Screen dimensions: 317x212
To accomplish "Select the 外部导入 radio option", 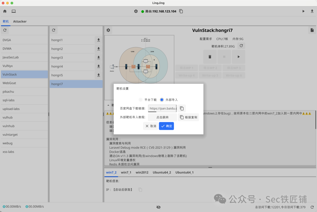I will coord(161,99).
